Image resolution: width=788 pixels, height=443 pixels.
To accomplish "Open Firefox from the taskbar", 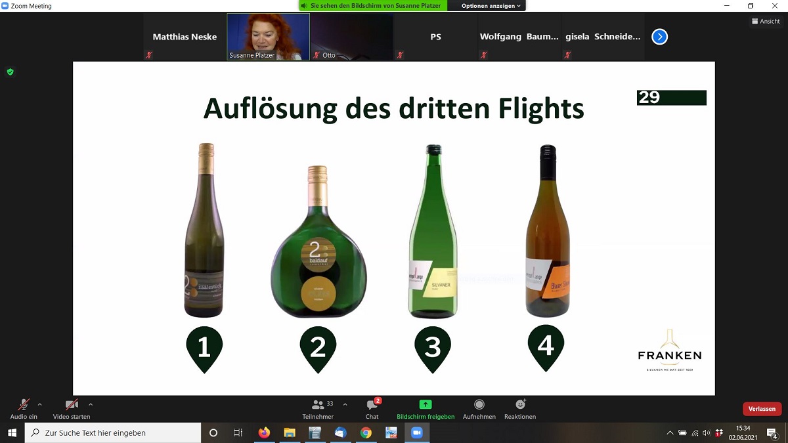I will click(x=264, y=432).
